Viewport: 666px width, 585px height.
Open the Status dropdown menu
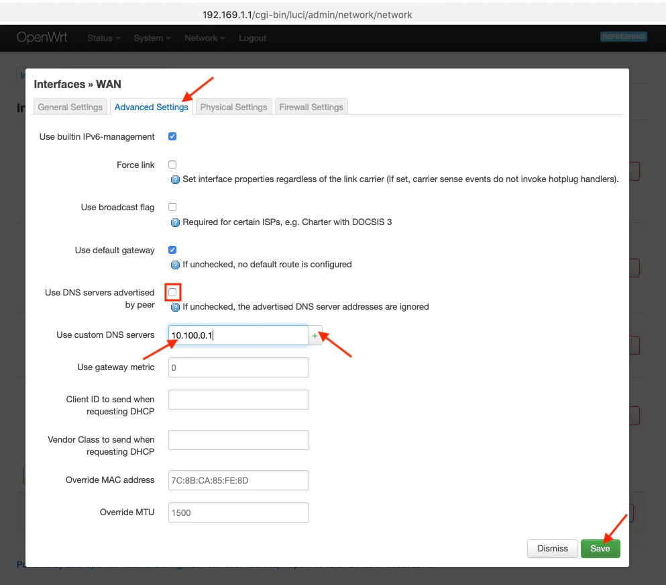[103, 38]
